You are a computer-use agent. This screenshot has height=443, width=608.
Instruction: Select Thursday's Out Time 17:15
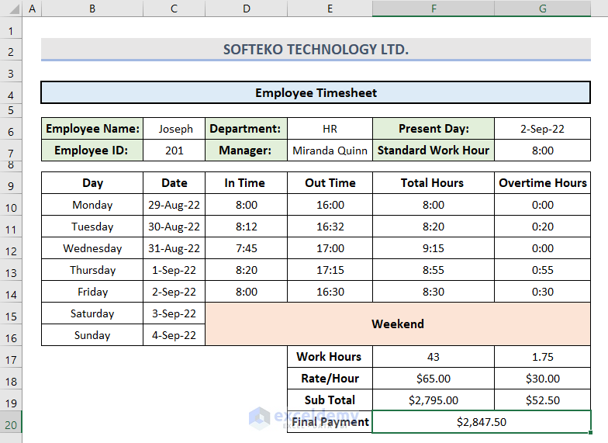[x=330, y=270]
